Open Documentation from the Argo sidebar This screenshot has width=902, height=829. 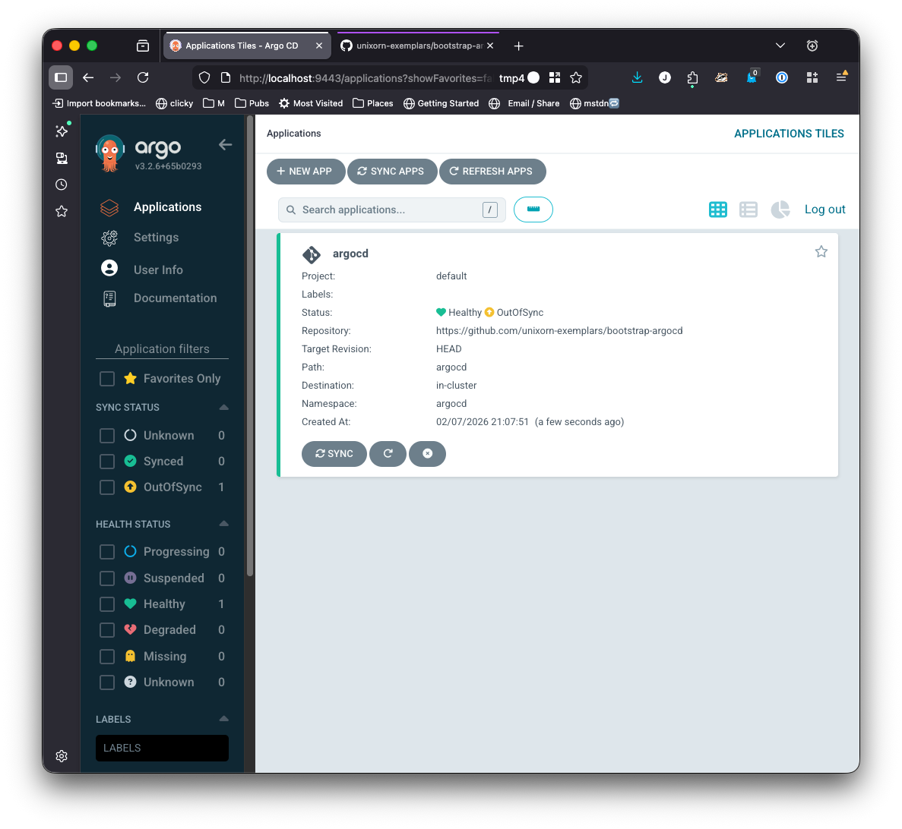[176, 298]
